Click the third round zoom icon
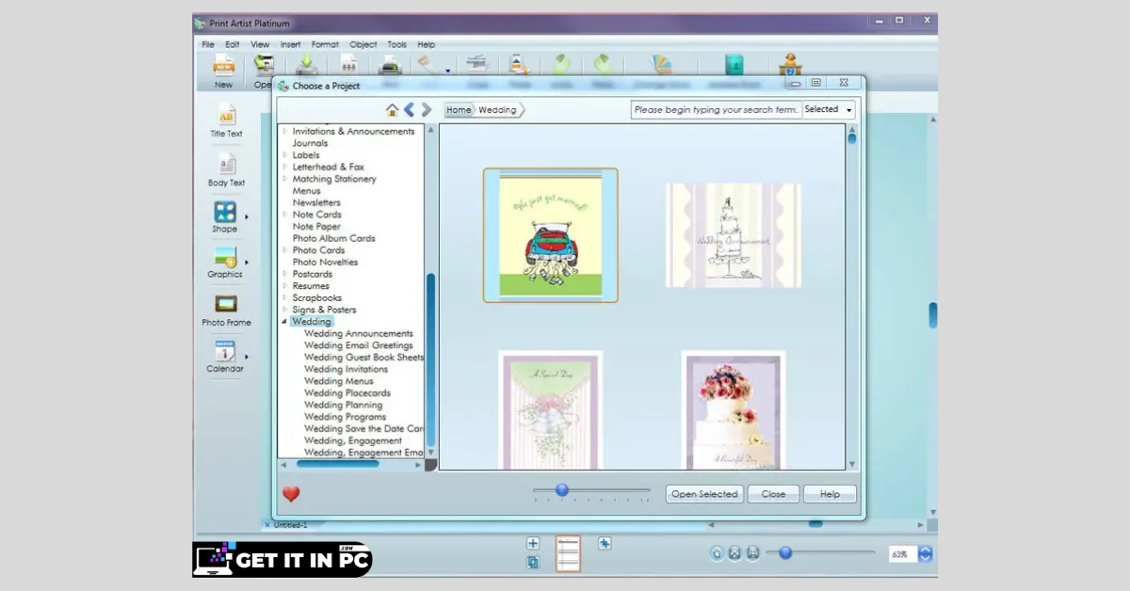The width and height of the screenshot is (1130, 591). click(752, 553)
